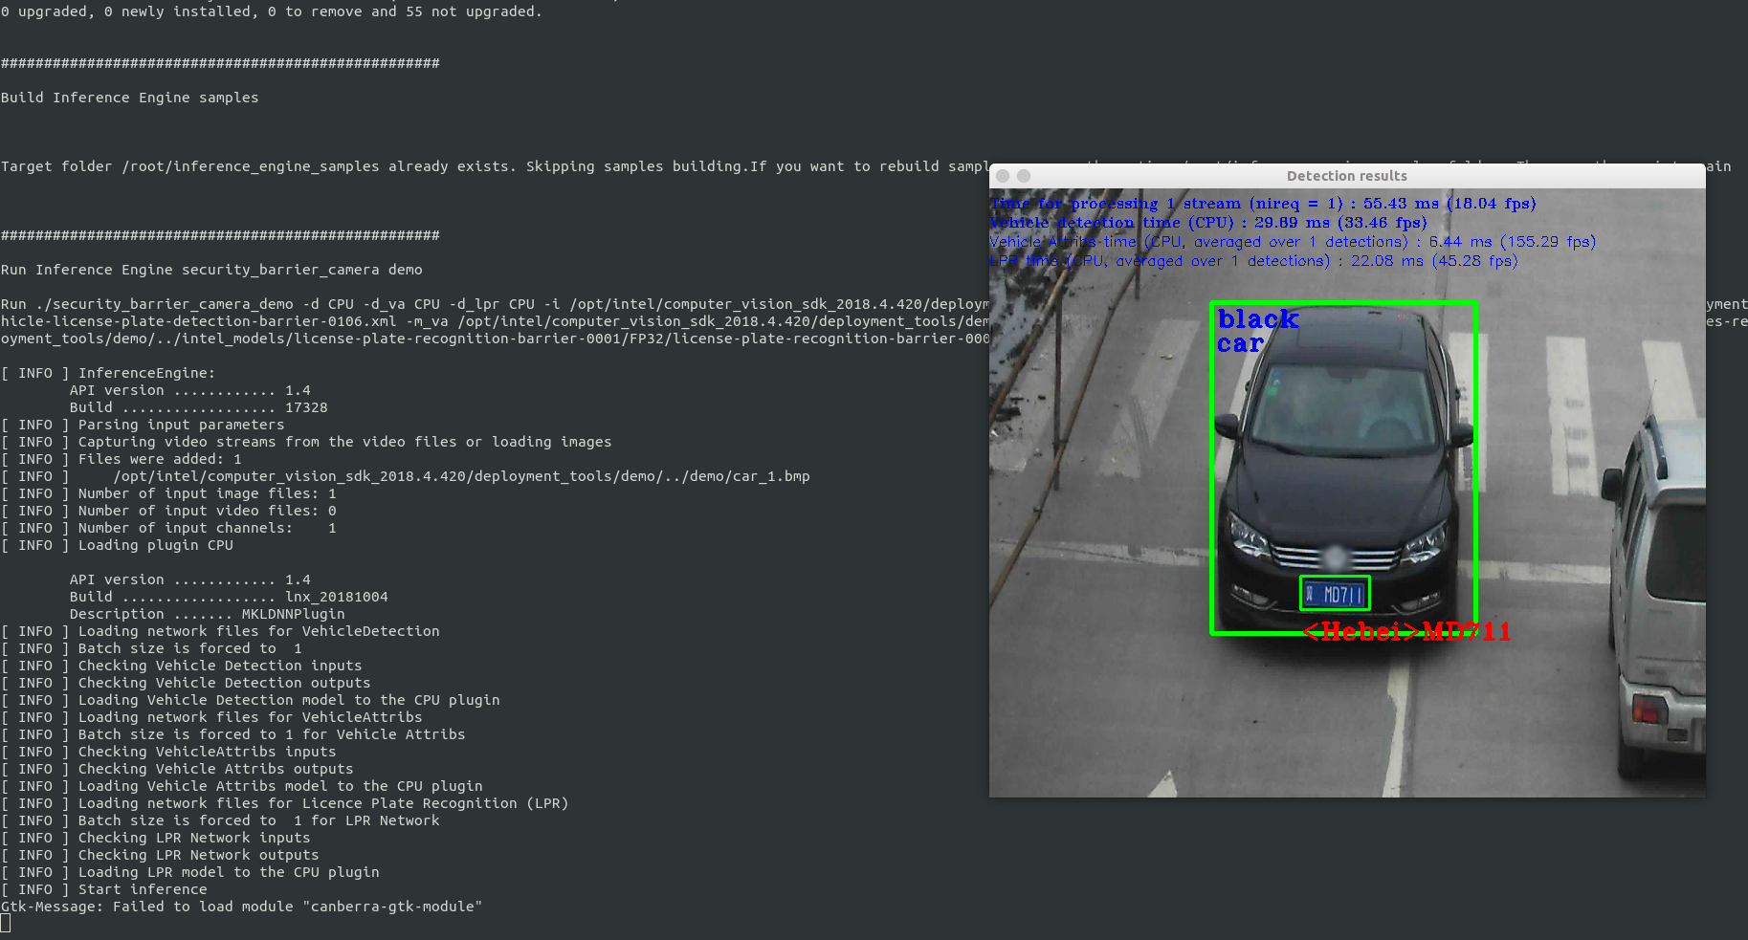Click 'Number of input image files: 1' line
Screen dimensions: 1748x940
[x=168, y=493]
